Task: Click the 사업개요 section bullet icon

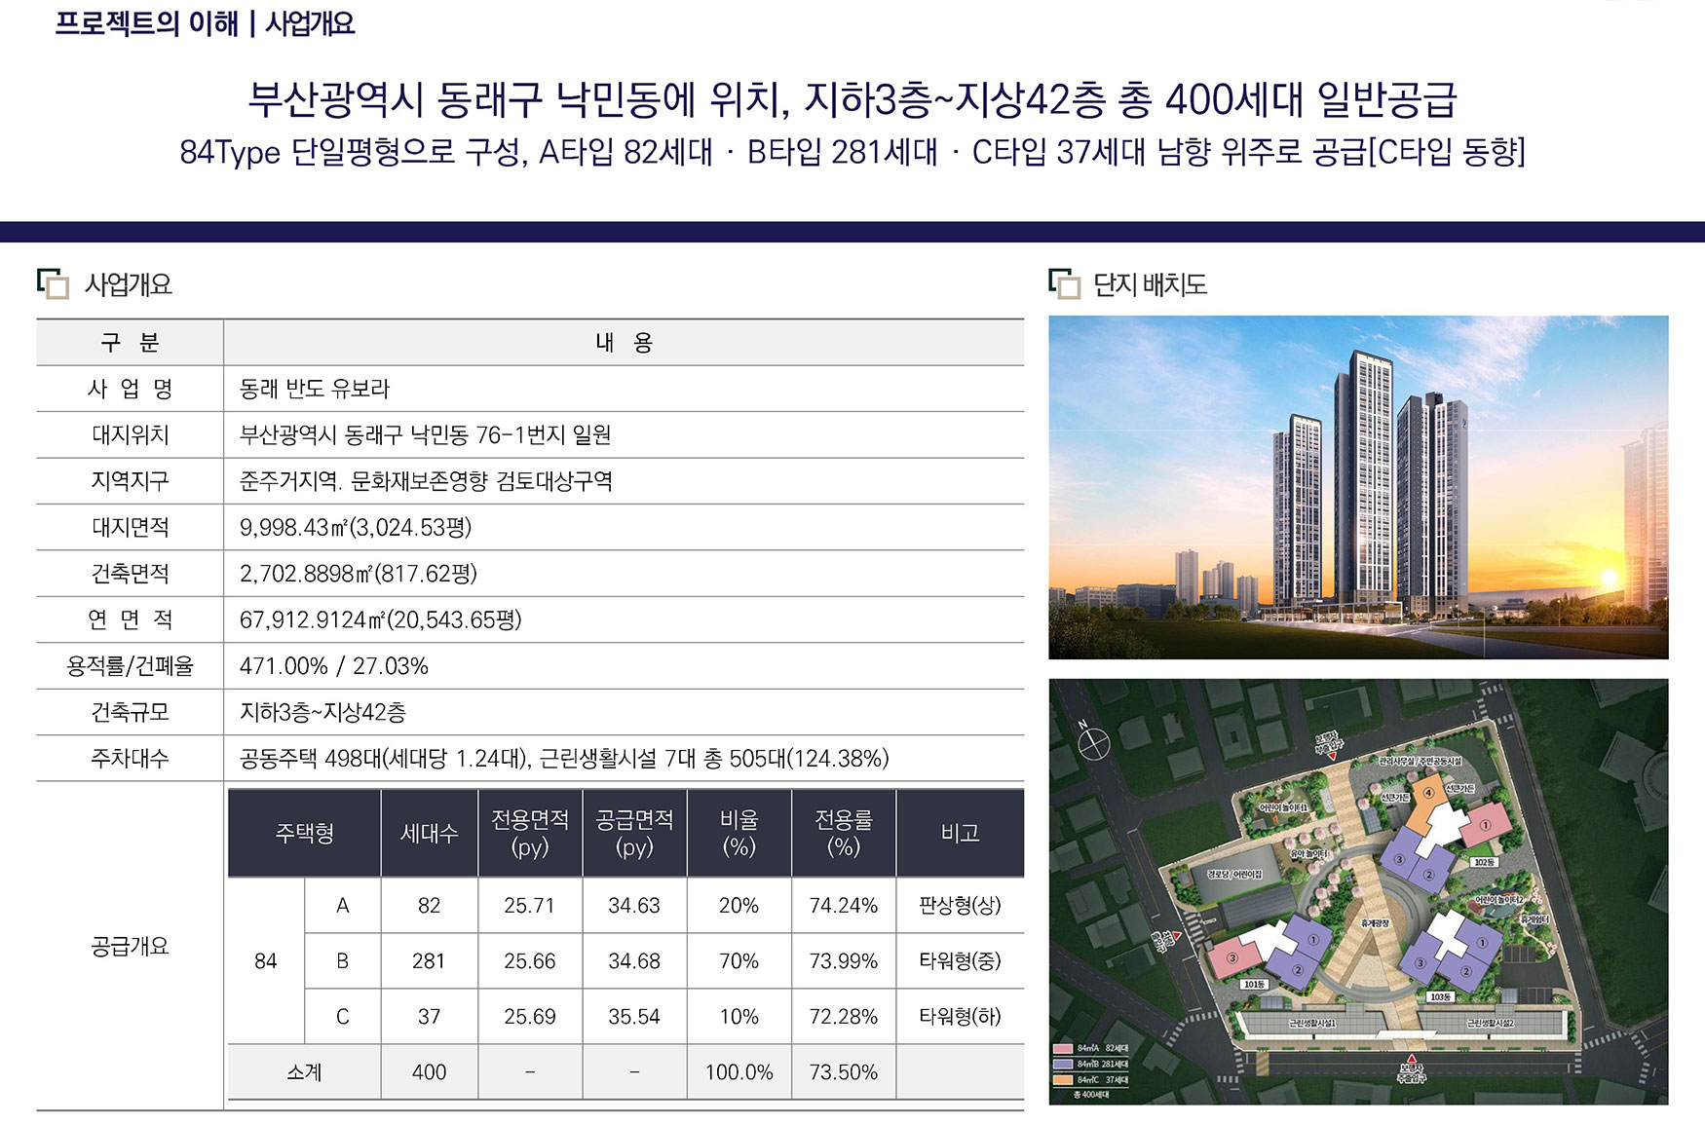Action: 53,283
